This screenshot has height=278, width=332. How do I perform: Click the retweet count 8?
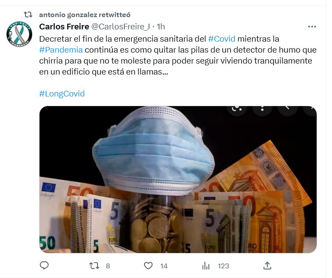108,266
